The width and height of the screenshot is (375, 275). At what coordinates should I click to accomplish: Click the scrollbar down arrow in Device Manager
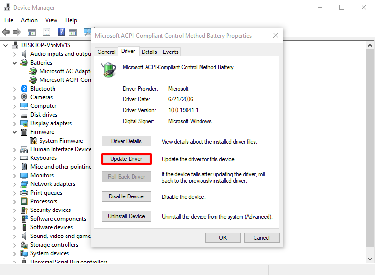[x=370, y=259]
